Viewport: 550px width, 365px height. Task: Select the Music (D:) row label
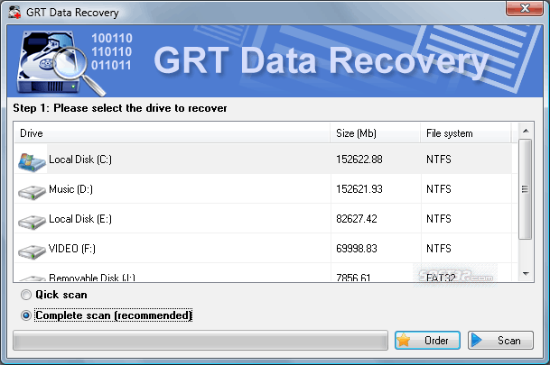pos(70,189)
